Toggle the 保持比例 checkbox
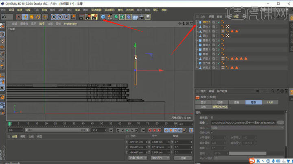 tap(212, 132)
